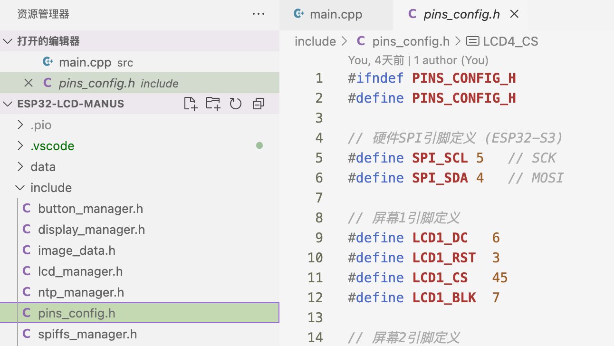The image size is (614, 346).
Task: Open main.cpp from the open editors list
Action: 140,62
